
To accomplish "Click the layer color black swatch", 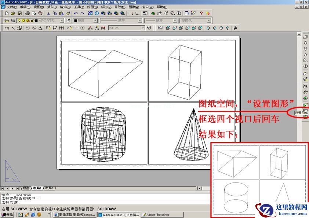I will (x=36, y=21).
